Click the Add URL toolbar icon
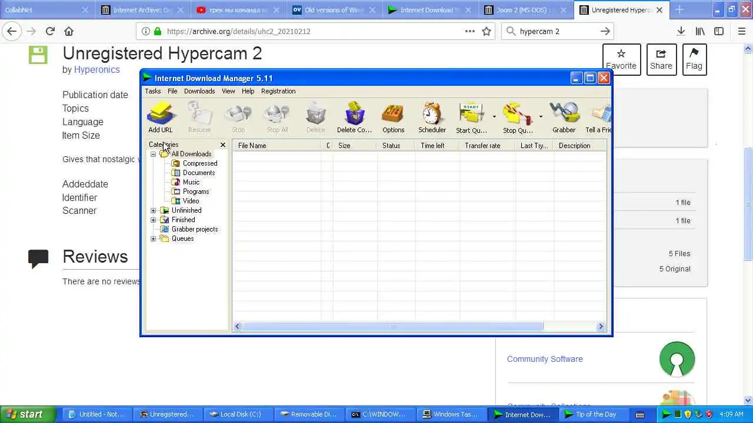753x423 pixels. click(x=161, y=117)
